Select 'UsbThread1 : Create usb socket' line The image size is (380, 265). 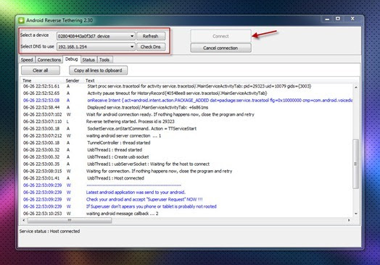[186, 157]
